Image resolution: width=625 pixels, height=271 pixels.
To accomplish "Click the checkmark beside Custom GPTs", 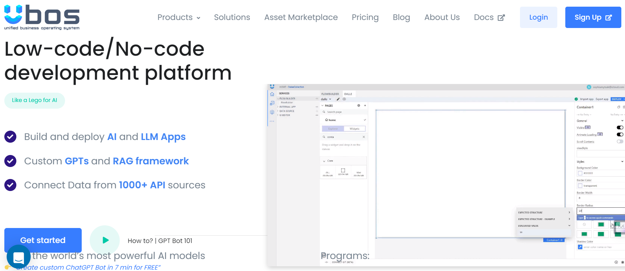I will pos(10,161).
